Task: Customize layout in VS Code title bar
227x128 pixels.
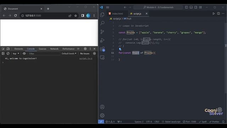Action: 200,7
